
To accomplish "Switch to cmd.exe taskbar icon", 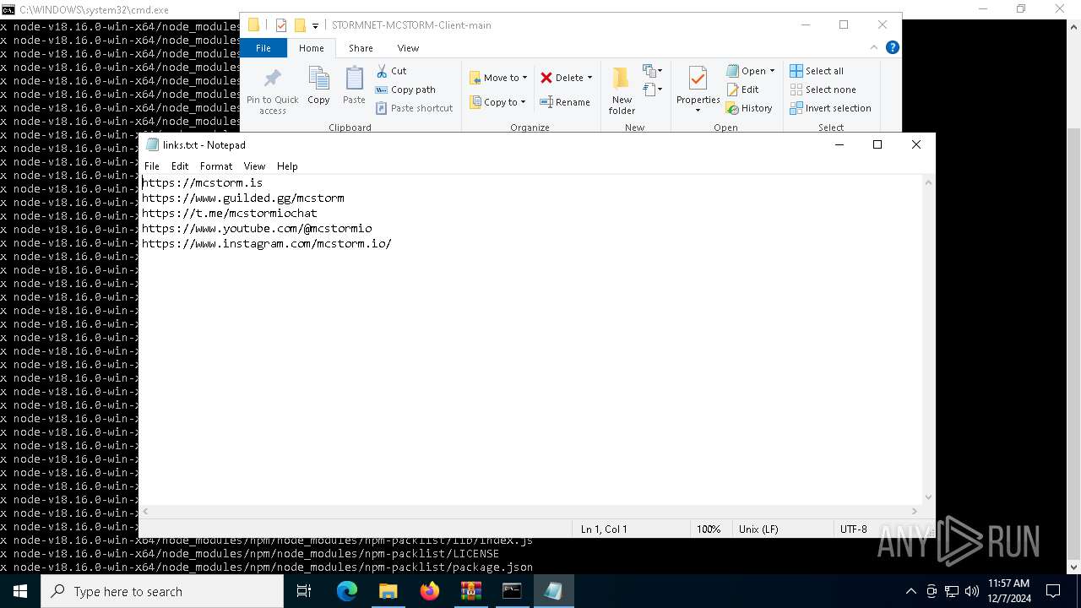I will coord(512,591).
